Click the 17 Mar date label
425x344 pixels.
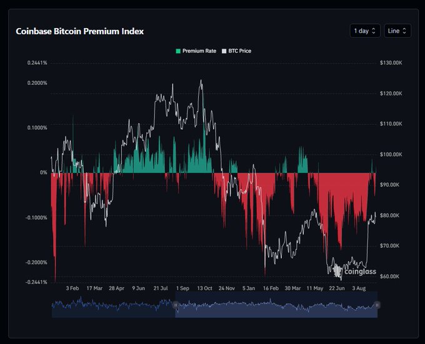pos(94,288)
